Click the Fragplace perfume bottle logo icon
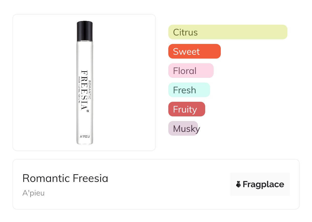The height and width of the screenshot is (222, 312). coord(238,184)
